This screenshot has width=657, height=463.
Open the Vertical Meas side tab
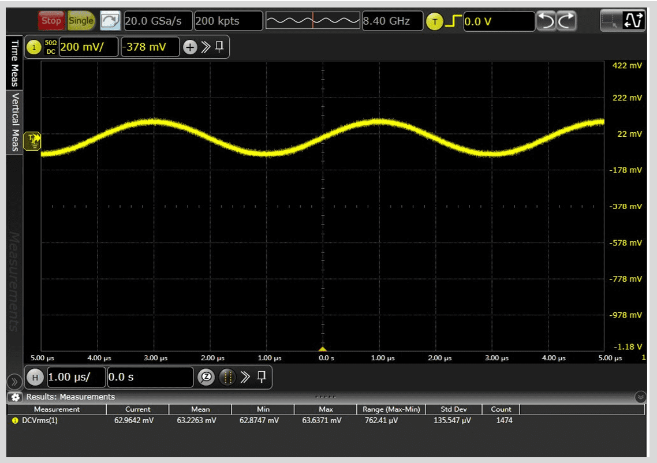[14, 121]
